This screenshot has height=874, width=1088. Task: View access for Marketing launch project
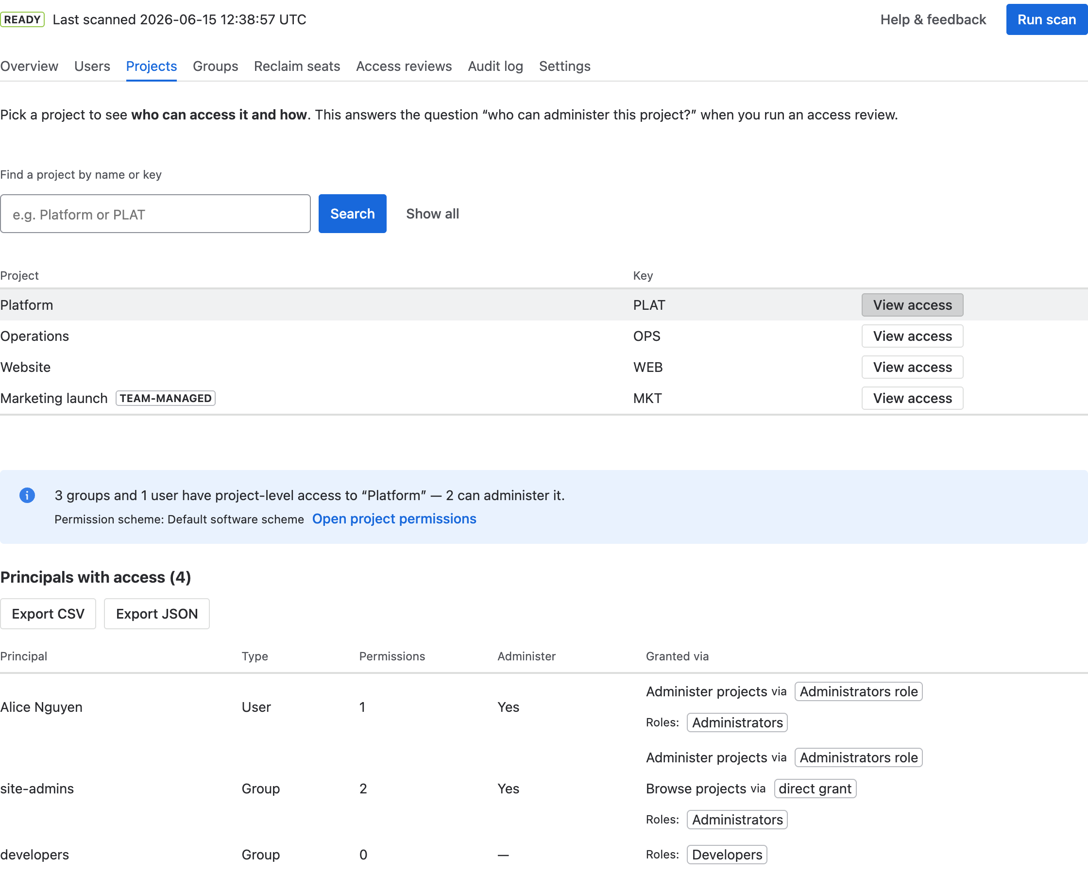pos(912,399)
